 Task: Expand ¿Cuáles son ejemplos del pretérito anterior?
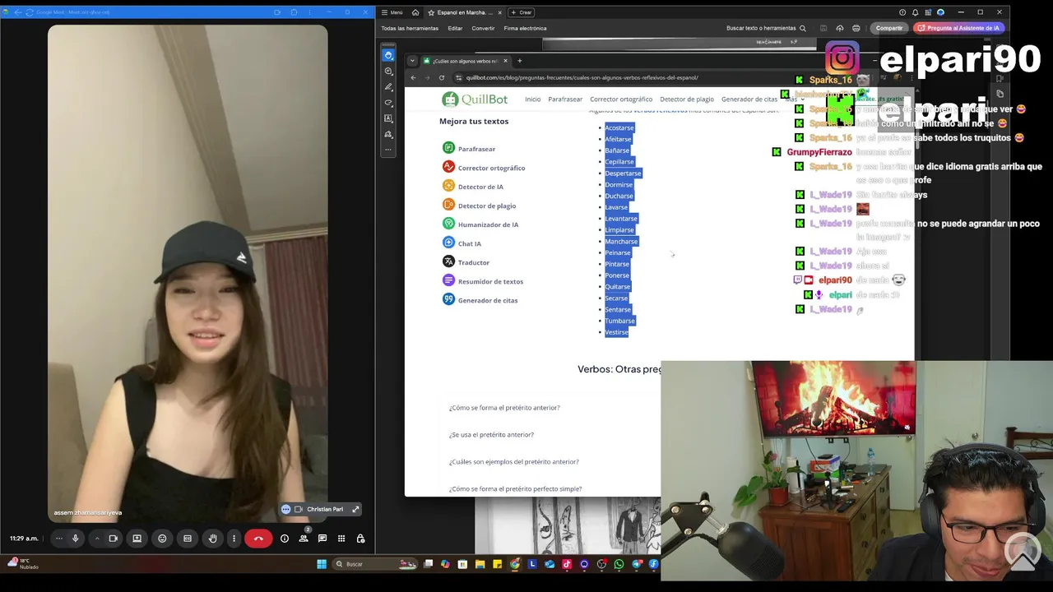514,462
